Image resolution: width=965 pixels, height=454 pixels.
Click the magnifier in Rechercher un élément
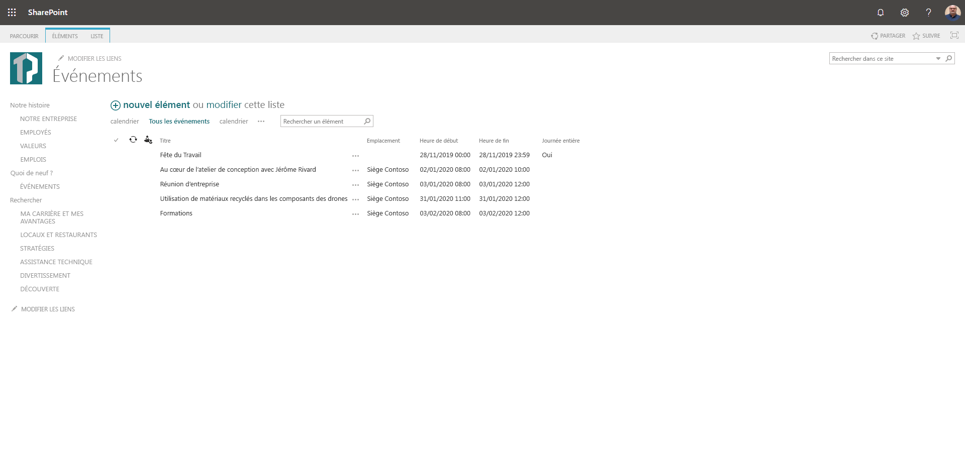click(x=367, y=121)
